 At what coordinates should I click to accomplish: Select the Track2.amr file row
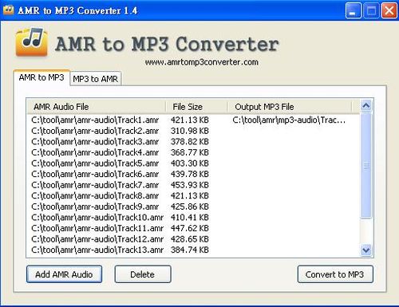point(193,131)
